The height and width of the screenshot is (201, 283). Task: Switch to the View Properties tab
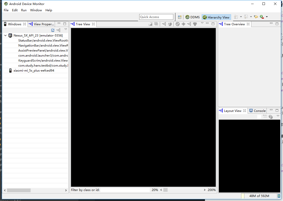41,24
